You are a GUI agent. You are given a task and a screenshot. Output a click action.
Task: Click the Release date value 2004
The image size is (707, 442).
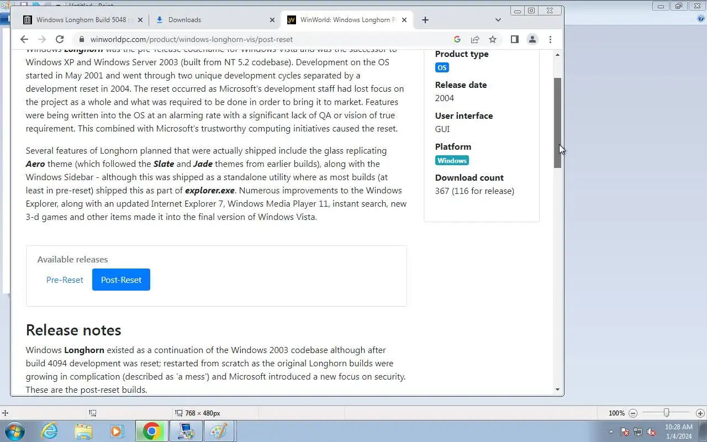(445, 98)
